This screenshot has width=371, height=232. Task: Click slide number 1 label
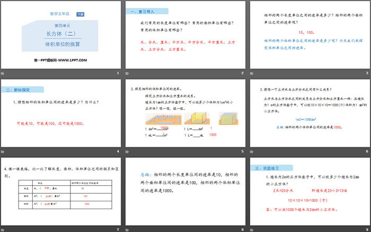pyautogui.click(x=118, y=73)
